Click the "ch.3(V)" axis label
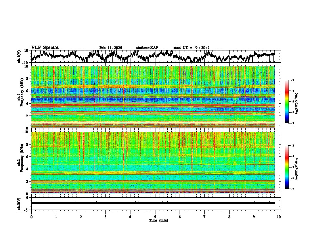The height and width of the screenshot is (243, 314). pyautogui.click(x=19, y=204)
